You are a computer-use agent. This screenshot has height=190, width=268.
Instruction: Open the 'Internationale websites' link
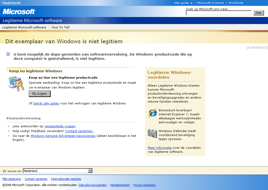click(66, 179)
